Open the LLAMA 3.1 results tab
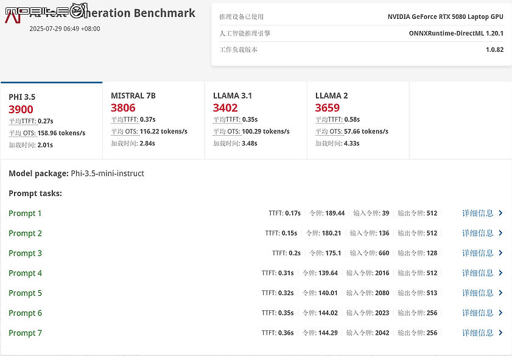This screenshot has height=356, width=512. click(x=256, y=120)
